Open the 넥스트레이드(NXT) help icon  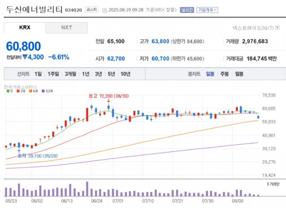coord(277,28)
